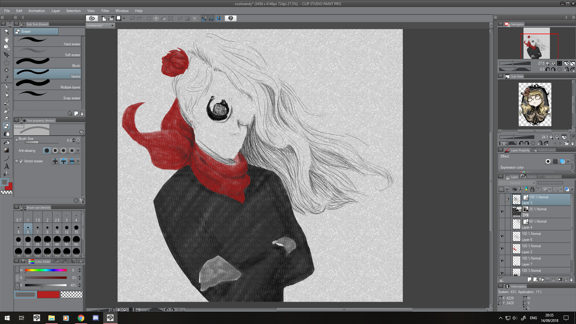576x324 pixels.
Task: Select the Hand move tool
Action: pos(6,39)
